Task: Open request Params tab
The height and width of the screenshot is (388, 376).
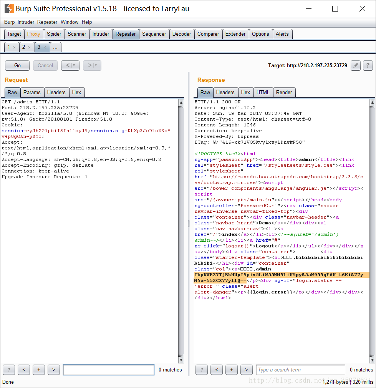Action: point(32,92)
